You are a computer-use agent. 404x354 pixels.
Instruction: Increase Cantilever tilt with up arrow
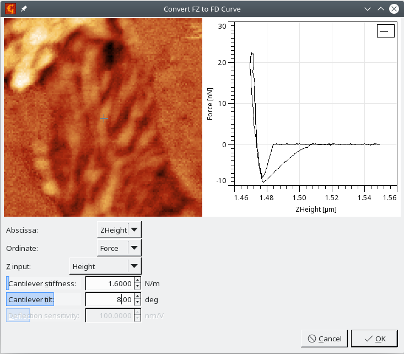138,296
